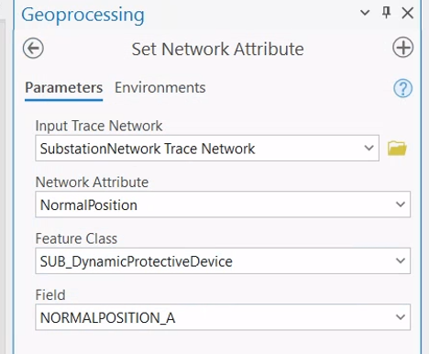Expand the Network Attribute dropdown arrow

(401, 205)
